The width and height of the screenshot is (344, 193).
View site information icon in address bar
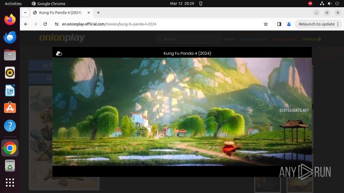coord(56,24)
